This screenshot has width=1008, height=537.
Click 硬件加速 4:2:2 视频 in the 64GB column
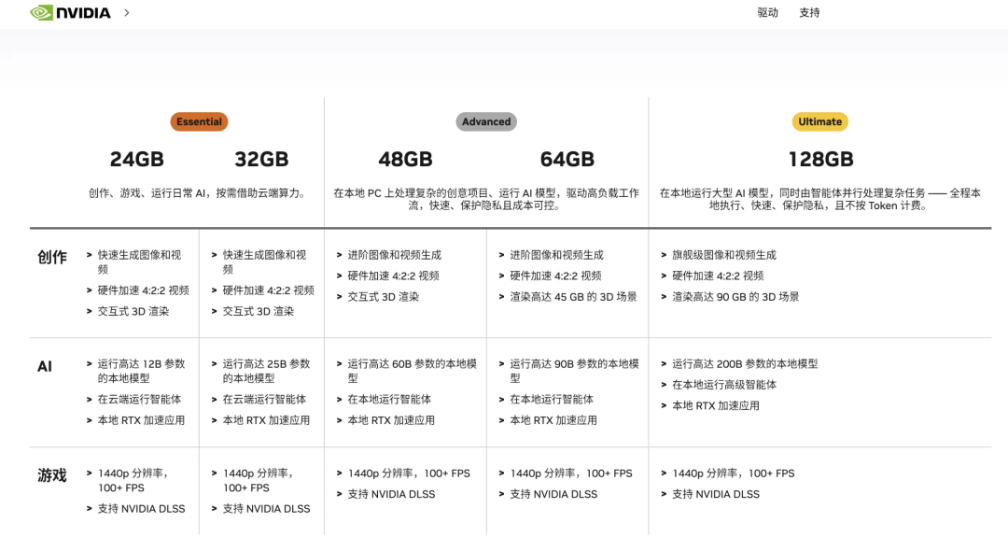coord(555,276)
